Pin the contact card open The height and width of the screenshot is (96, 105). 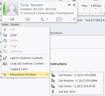point(69,5)
